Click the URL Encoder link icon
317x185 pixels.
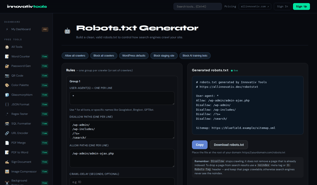point(7,133)
